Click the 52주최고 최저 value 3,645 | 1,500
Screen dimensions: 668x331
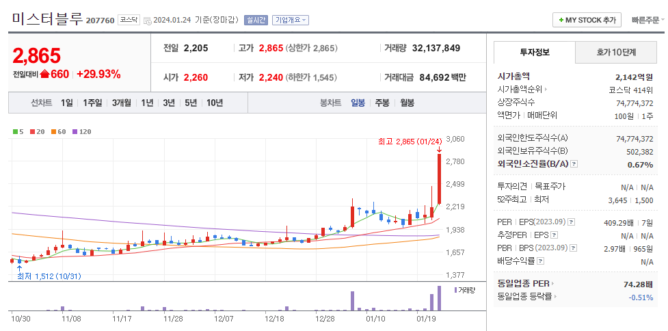(631, 200)
